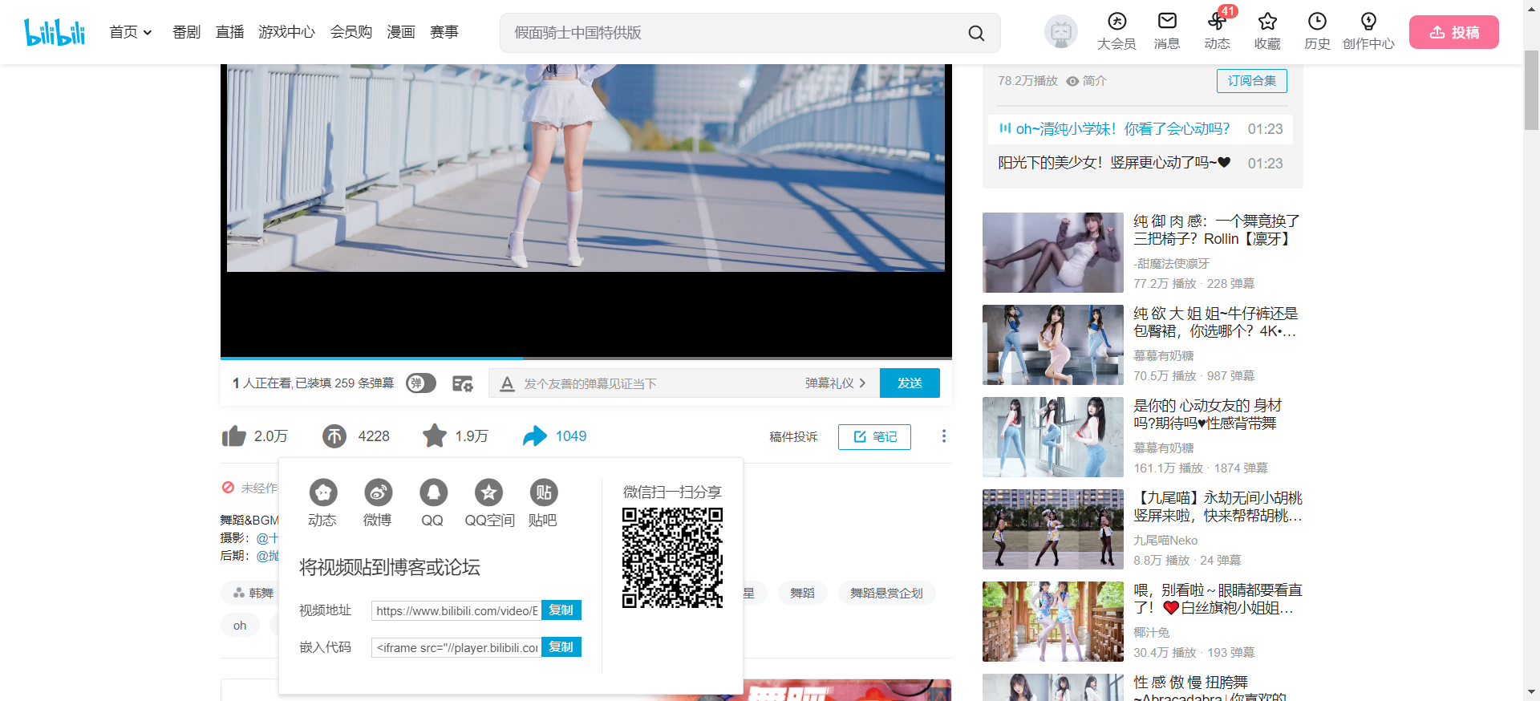Open 直播 page
Image resolution: width=1540 pixels, height=701 pixels.
pos(229,32)
